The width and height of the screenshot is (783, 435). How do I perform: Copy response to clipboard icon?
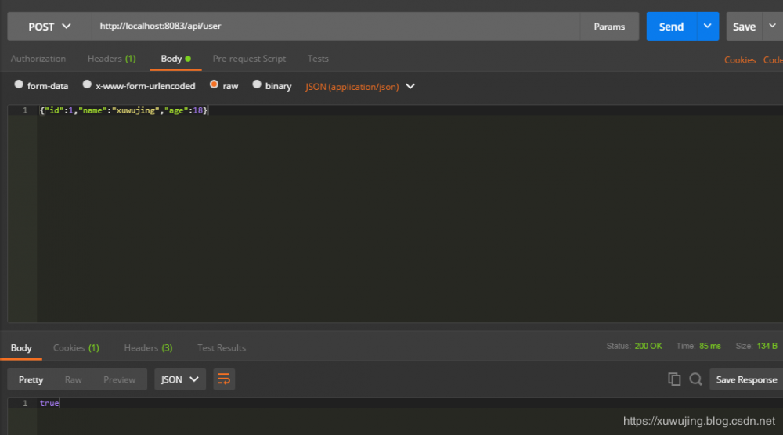point(674,379)
